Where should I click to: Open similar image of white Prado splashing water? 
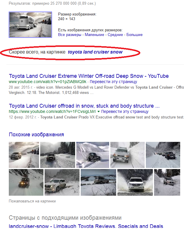(135, 182)
